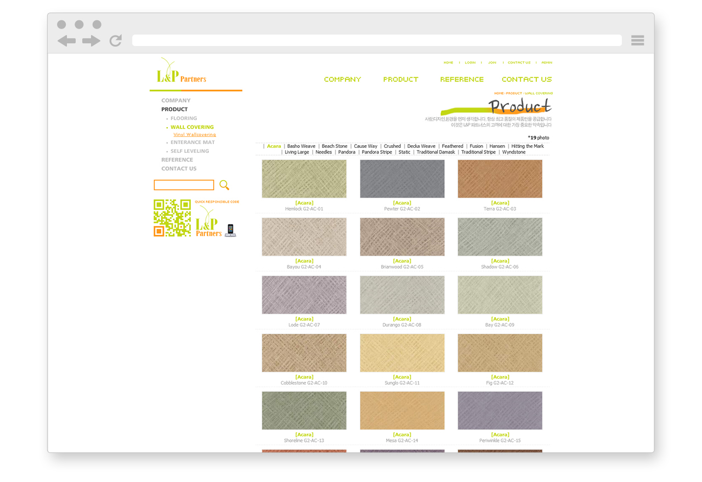This screenshot has width=702, height=482.
Task: Open the ADMIN link
Action: 547,62
